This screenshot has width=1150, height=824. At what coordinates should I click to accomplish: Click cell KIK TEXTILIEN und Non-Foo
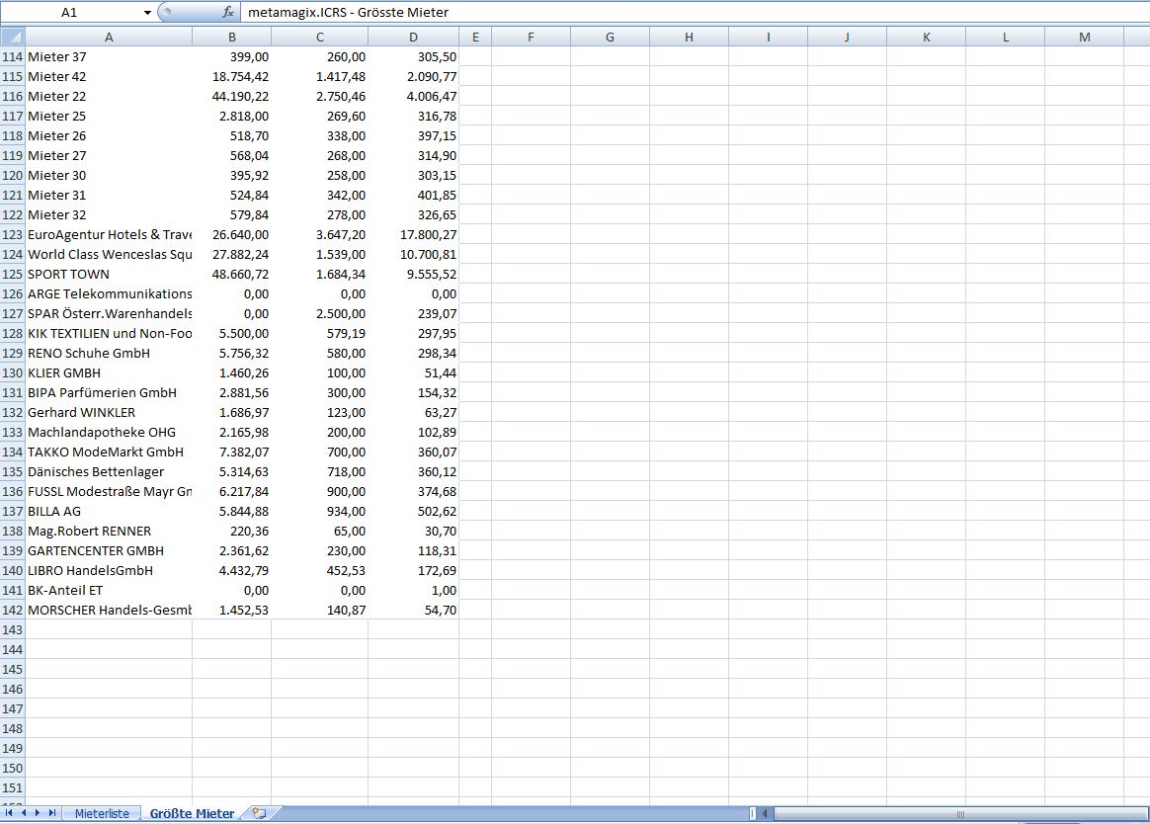[x=109, y=333]
